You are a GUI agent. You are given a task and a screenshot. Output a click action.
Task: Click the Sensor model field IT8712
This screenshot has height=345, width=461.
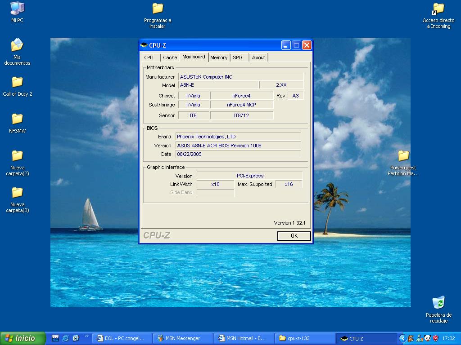pos(242,115)
